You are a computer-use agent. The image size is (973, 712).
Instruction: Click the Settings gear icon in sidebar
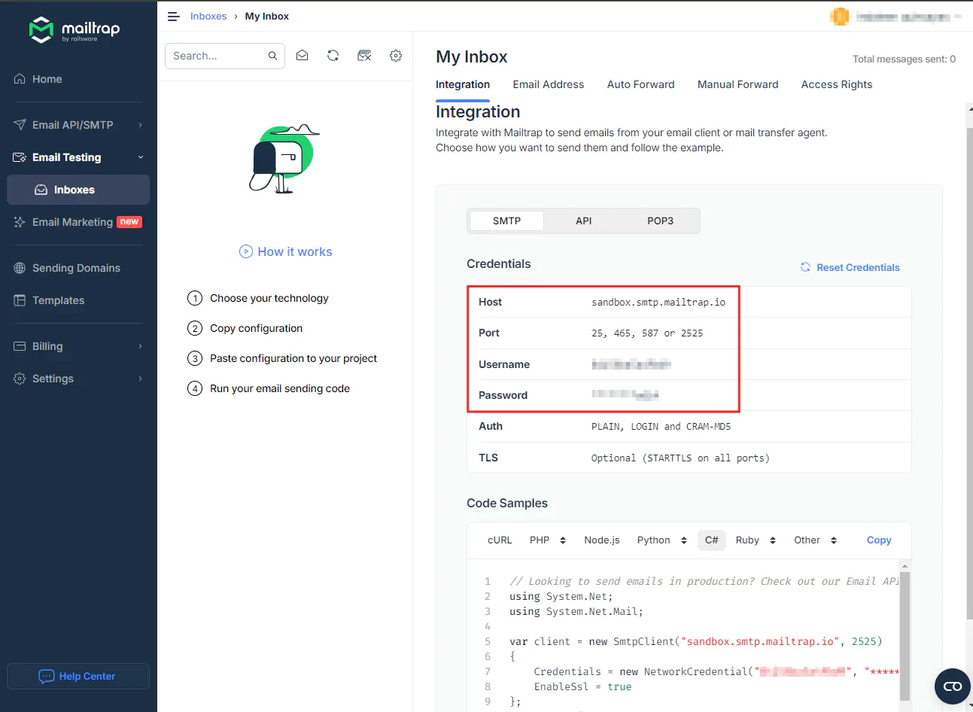(20, 379)
